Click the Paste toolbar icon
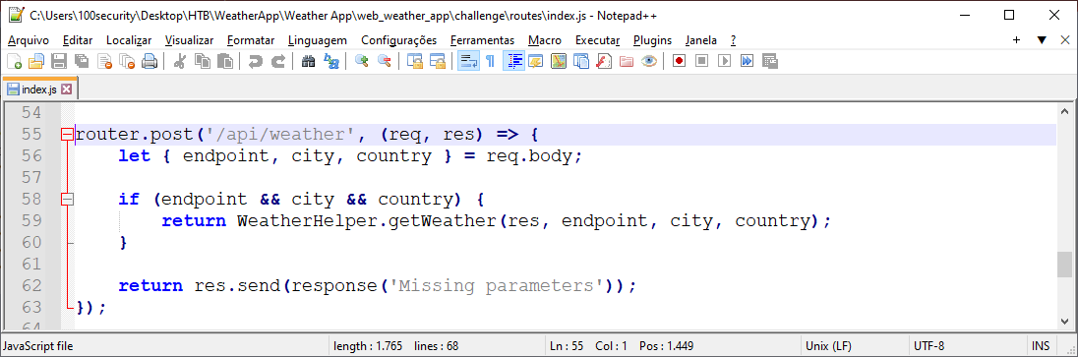This screenshot has height=357, width=1078. click(224, 61)
